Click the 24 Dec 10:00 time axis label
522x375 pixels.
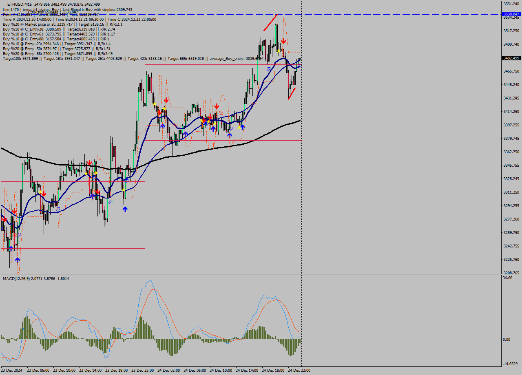(x=221, y=371)
